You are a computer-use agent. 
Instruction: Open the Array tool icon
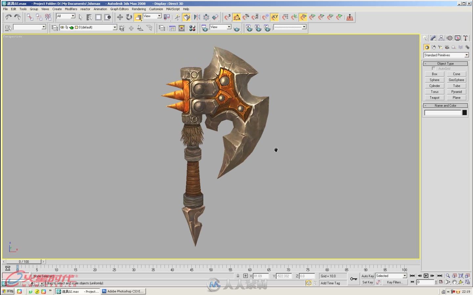point(206,17)
